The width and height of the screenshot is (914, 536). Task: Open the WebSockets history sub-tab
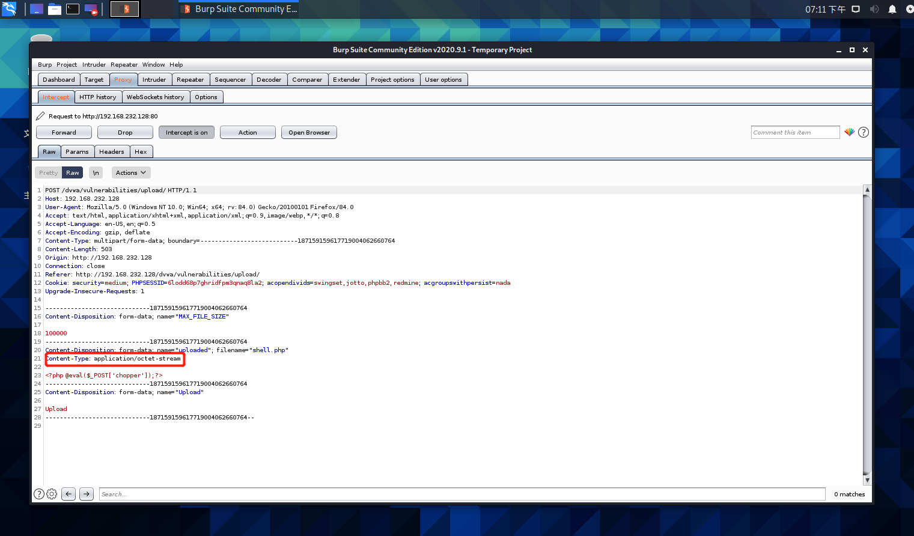click(x=156, y=97)
